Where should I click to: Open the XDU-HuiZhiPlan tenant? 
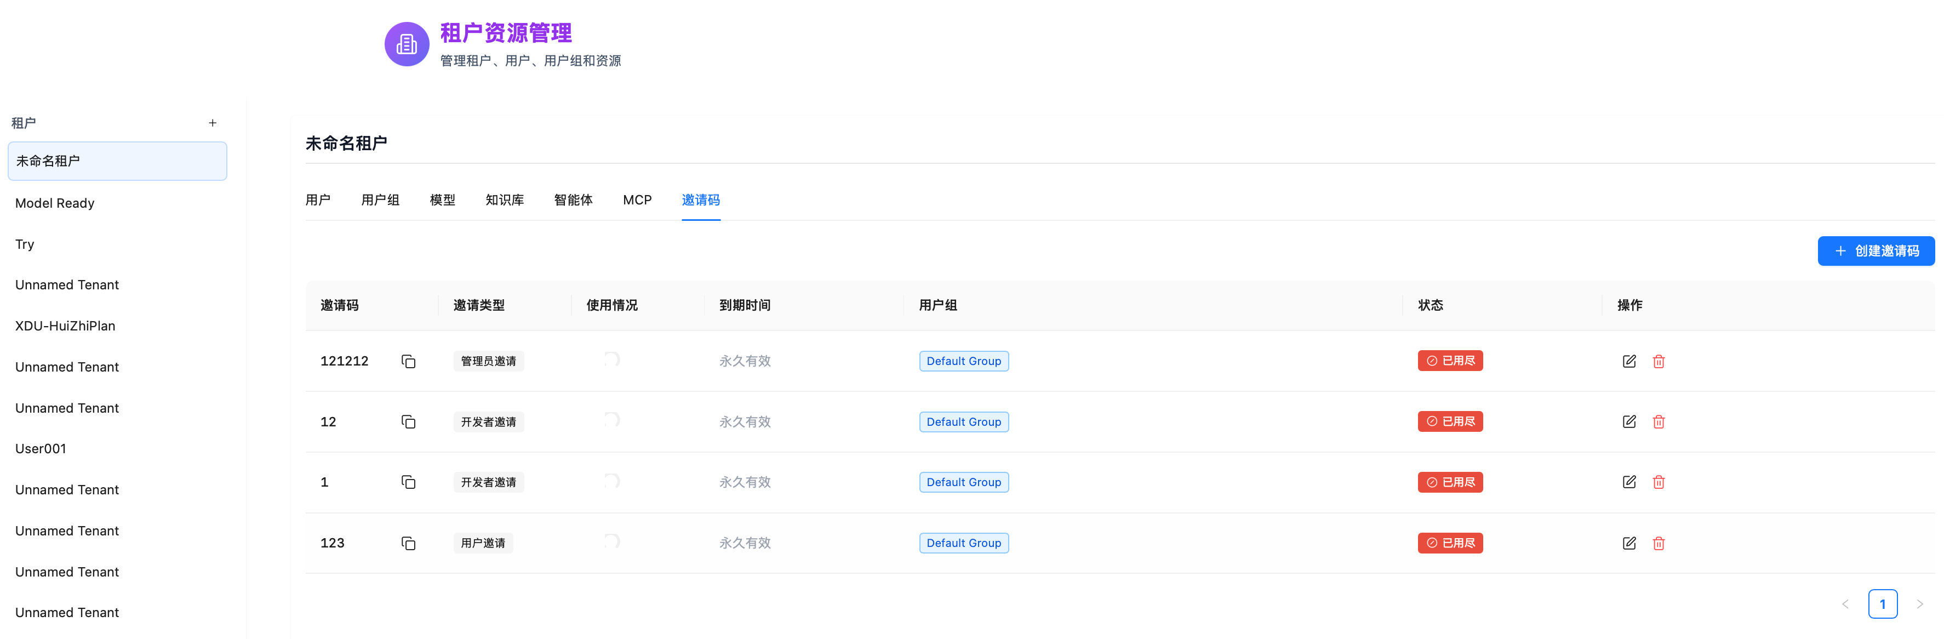click(66, 326)
